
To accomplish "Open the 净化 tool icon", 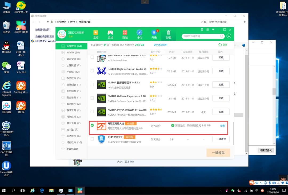I will (x=139, y=32).
